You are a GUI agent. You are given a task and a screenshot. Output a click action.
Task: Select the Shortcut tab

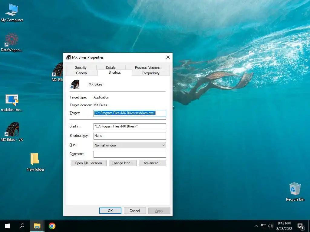click(115, 72)
